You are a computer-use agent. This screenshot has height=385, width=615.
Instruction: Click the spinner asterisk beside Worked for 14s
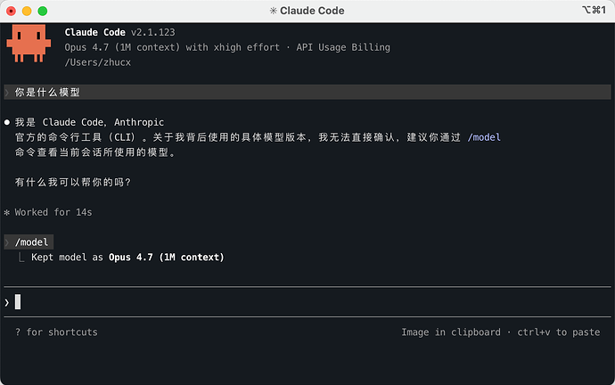point(6,213)
